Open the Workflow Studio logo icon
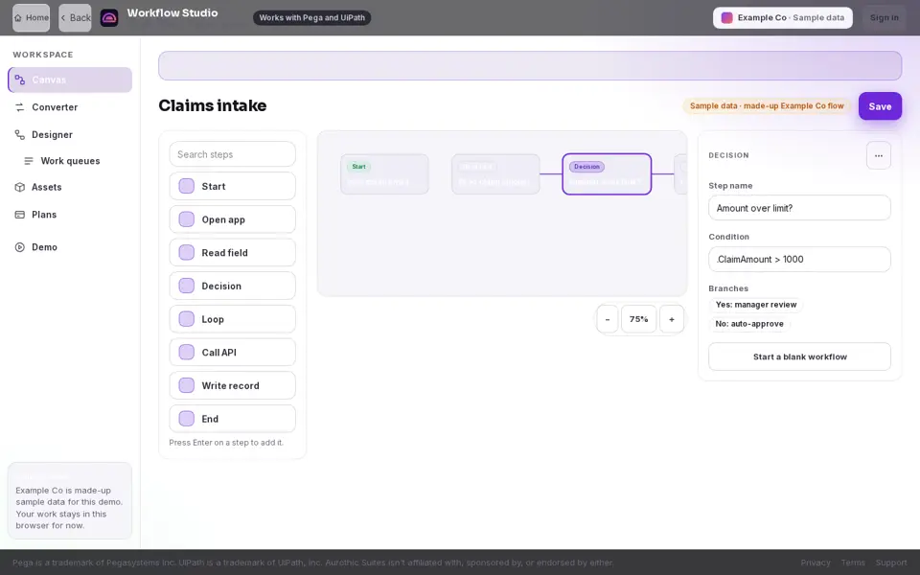 109,17
